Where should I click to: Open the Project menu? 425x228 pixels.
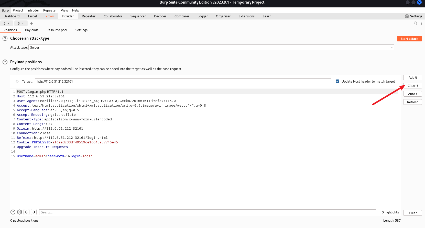tap(18, 10)
